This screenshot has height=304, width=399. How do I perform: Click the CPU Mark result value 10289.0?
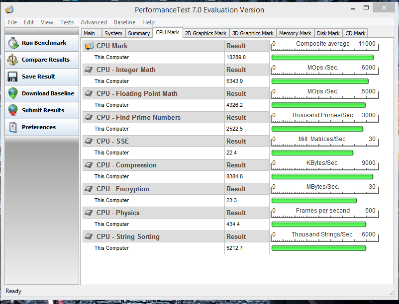pos(236,58)
